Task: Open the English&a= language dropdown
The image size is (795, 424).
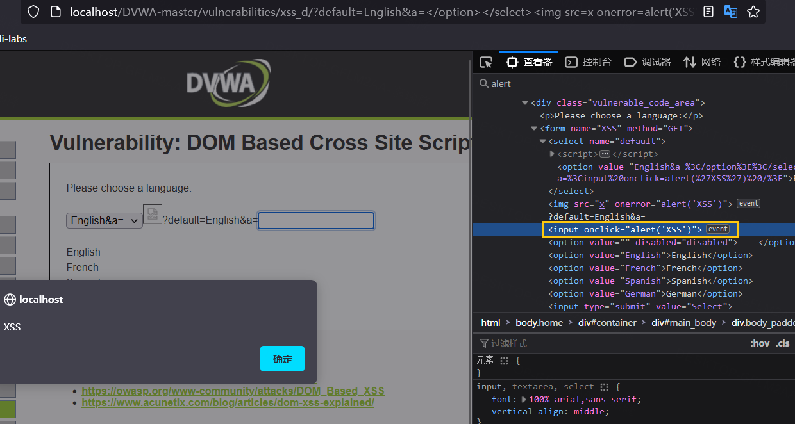Action: tap(105, 220)
